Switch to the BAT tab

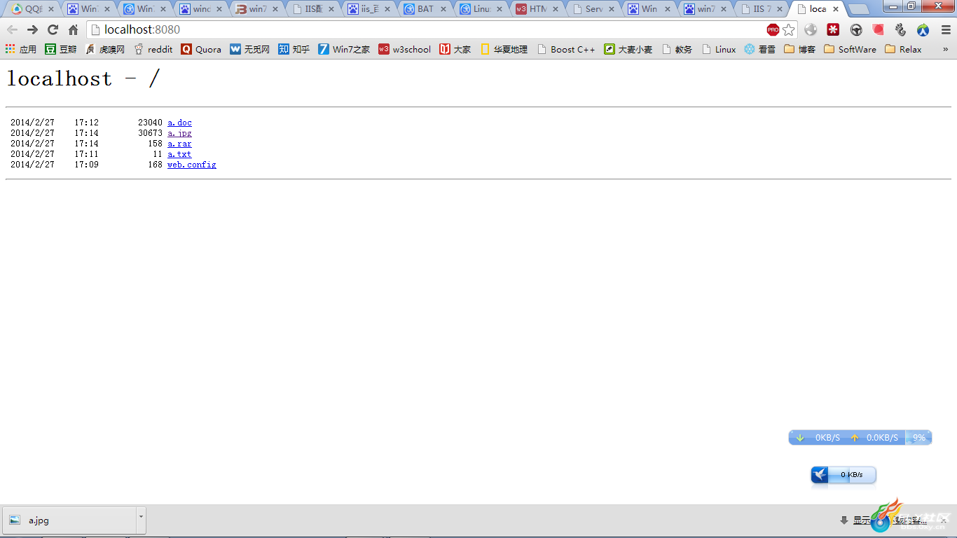click(425, 9)
